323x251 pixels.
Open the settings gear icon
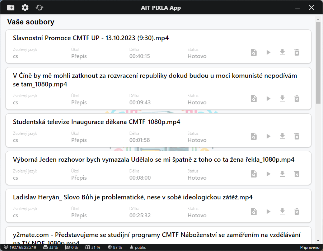click(x=25, y=8)
